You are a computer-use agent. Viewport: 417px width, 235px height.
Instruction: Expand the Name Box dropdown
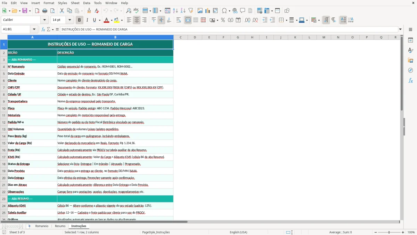[x=34, y=29]
